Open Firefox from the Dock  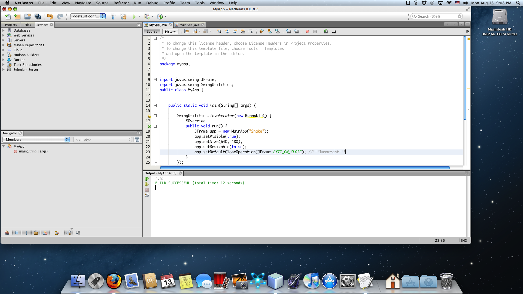(114, 281)
